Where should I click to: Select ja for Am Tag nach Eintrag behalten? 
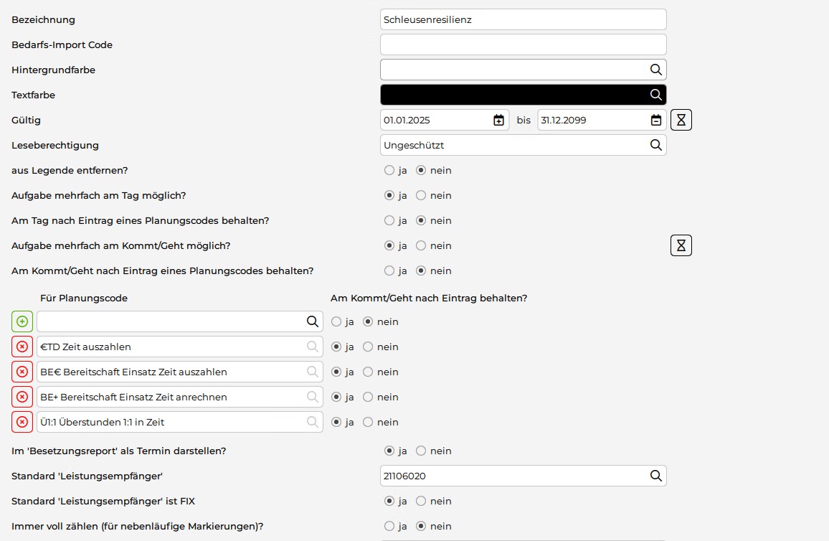click(x=389, y=220)
